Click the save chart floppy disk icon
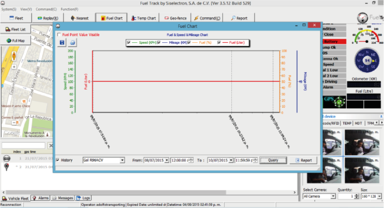Image resolution: width=384 pixels, height=208 pixels. (x=62, y=43)
